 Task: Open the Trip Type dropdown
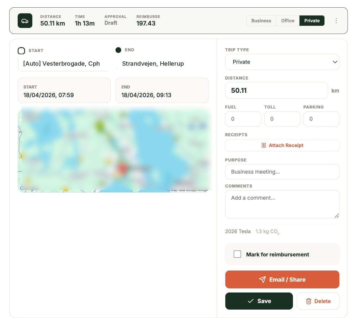pos(282,62)
